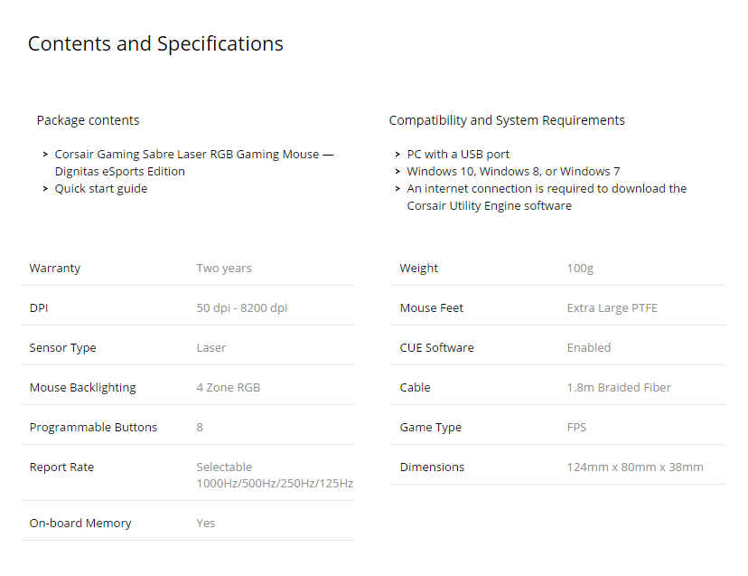Click the Compatibility and System Requirements heading
Image resolution: width=748 pixels, height=576 pixels.
(x=506, y=120)
